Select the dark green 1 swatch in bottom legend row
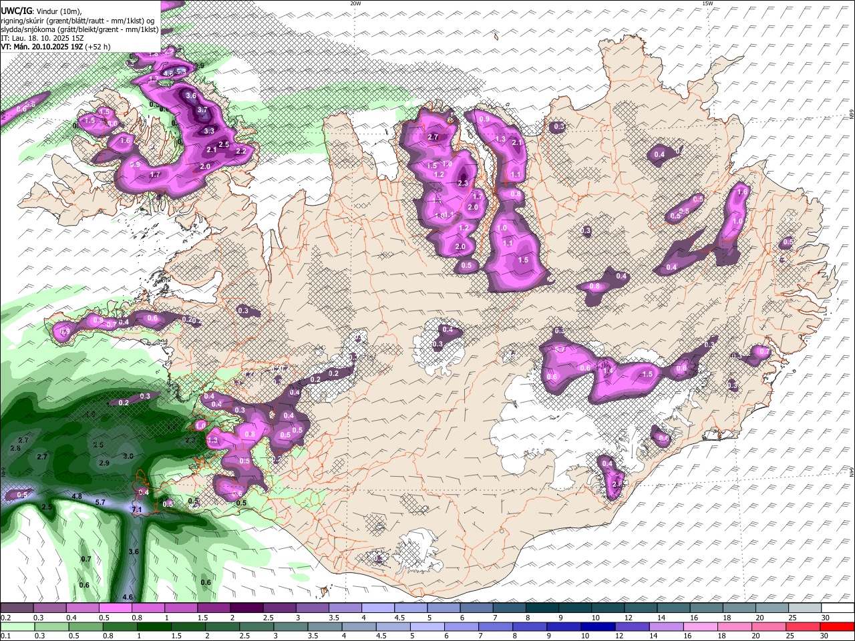Screen dimensions: 855x641 pyautogui.click(x=154, y=626)
